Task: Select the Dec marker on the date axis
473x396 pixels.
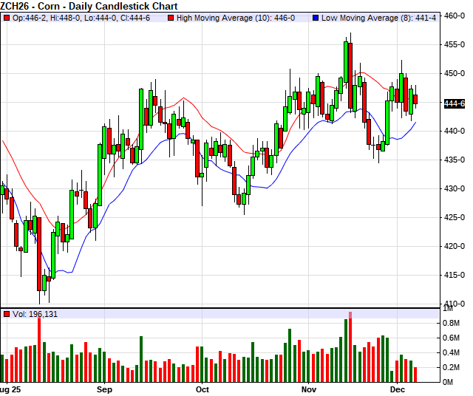Action: 400,388
